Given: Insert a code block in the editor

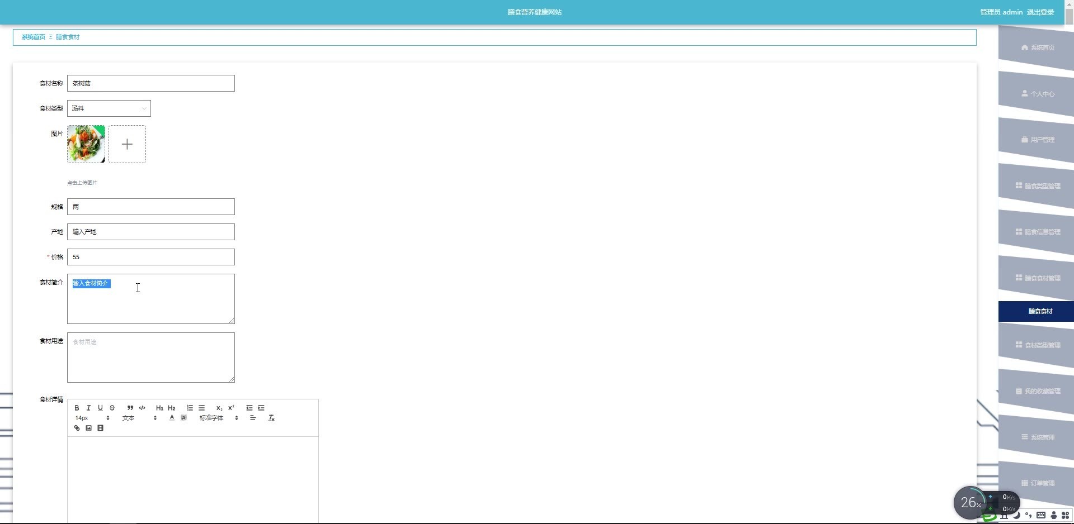Looking at the screenshot, I should coord(142,408).
